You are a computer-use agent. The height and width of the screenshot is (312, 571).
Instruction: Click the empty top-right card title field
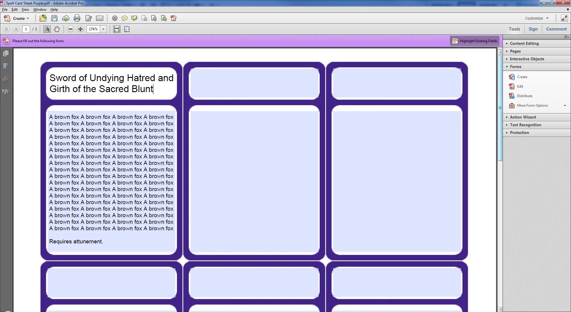click(397, 83)
